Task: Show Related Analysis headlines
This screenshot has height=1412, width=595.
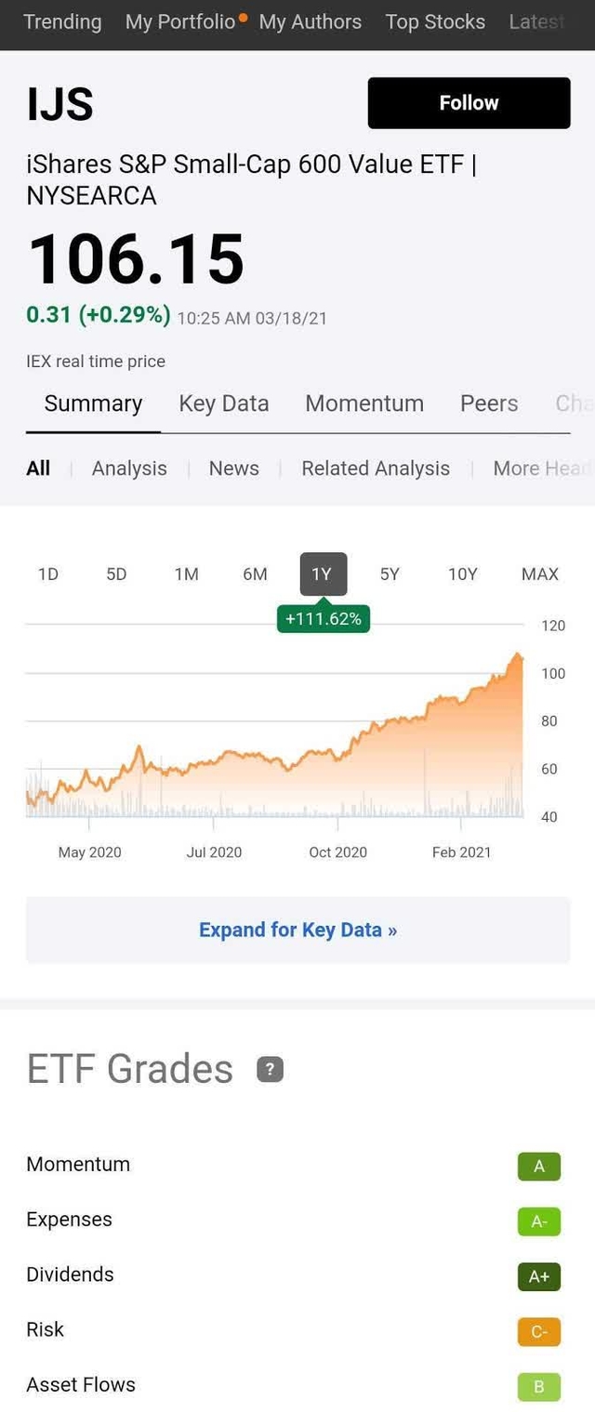Action: point(376,468)
